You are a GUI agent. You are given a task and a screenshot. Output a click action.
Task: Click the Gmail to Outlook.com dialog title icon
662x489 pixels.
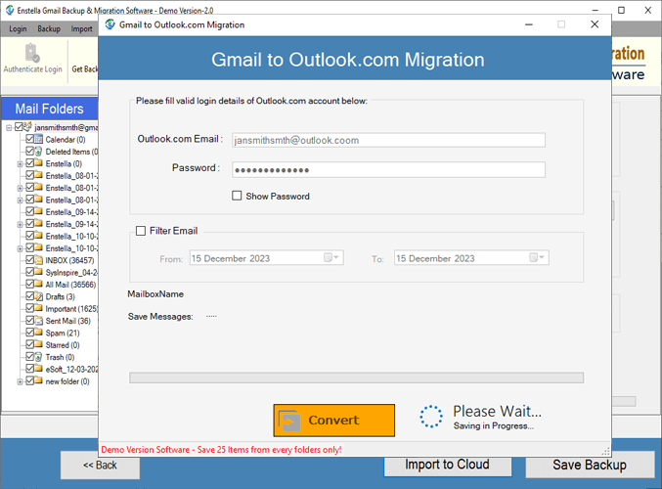(x=110, y=24)
